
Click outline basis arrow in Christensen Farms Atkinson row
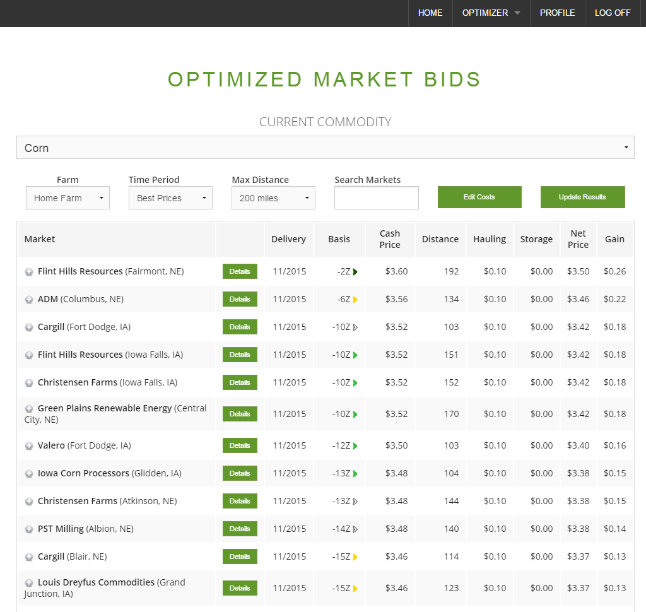pos(355,502)
